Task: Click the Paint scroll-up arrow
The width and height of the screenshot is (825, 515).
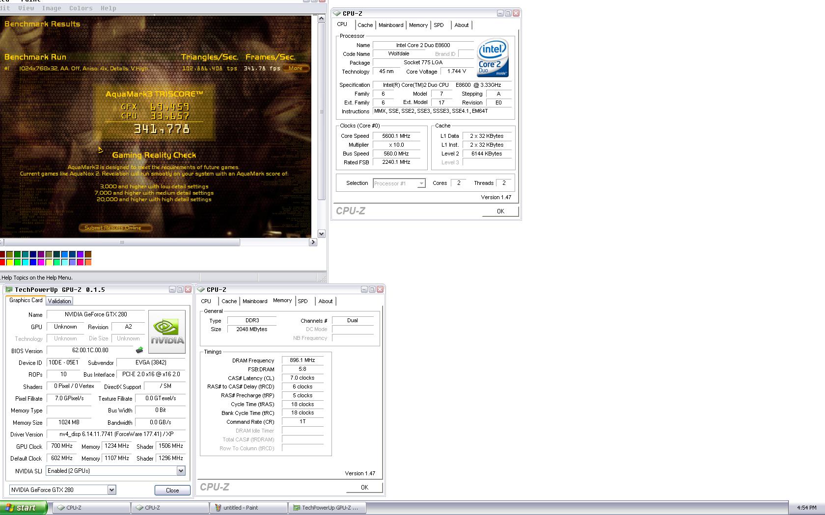Action: [322, 19]
